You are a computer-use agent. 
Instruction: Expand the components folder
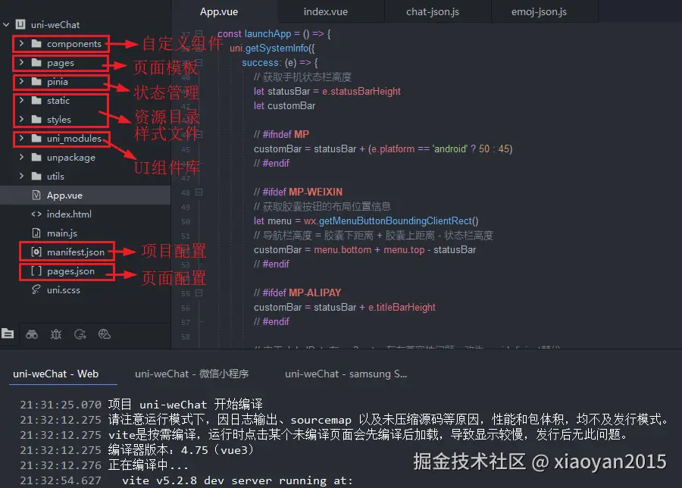coord(21,44)
